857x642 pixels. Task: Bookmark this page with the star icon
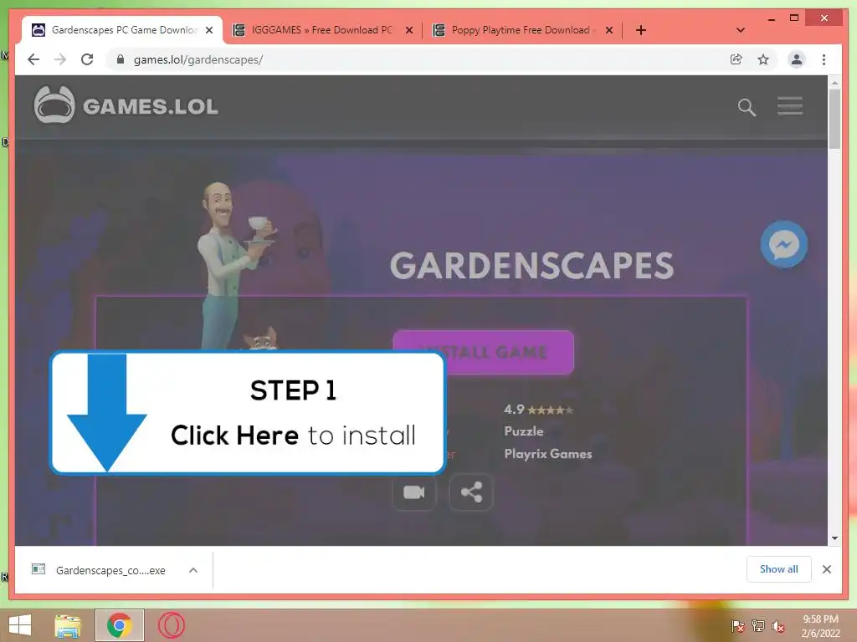[x=763, y=59]
